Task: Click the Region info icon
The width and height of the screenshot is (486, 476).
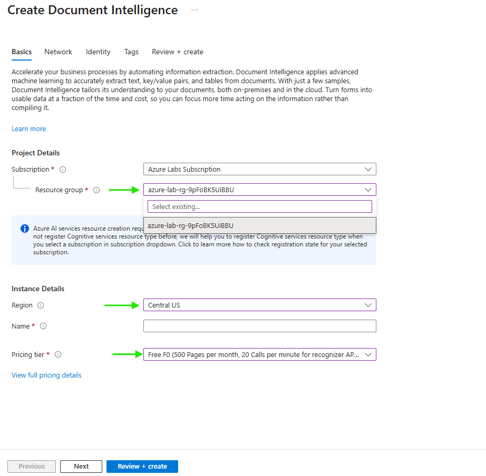Action: [x=41, y=305]
